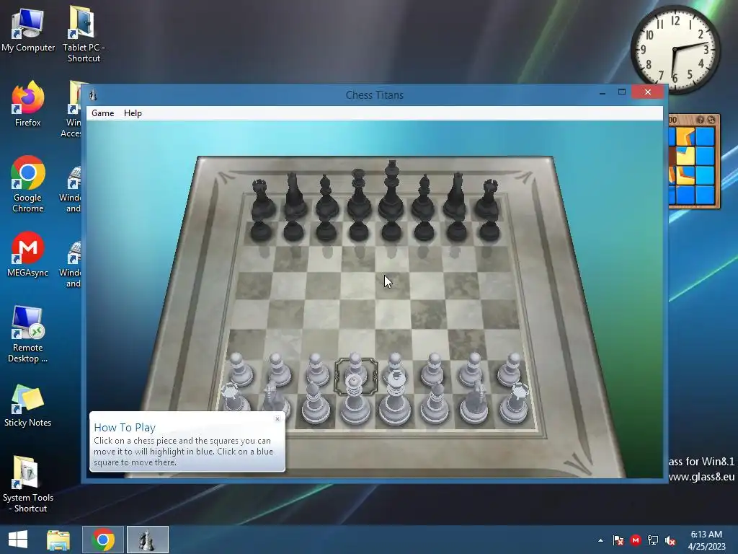Open the Remote Desktop shortcut

click(x=28, y=335)
